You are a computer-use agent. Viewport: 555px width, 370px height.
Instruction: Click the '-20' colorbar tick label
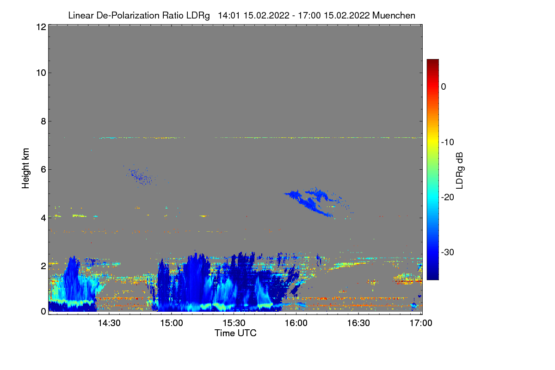[448, 197]
